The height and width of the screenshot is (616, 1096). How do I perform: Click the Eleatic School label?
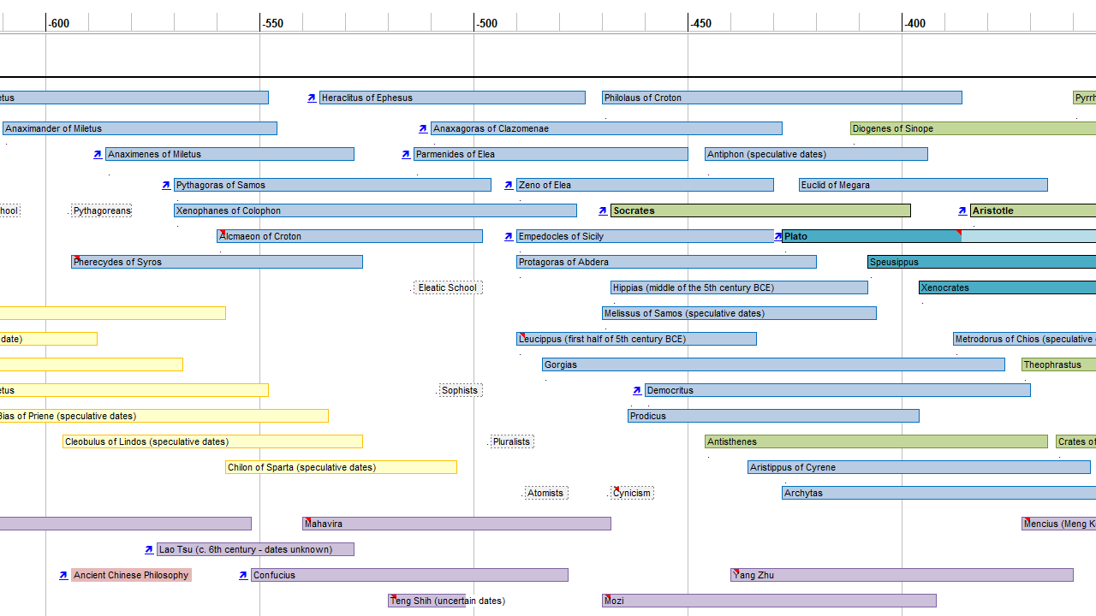pos(448,287)
